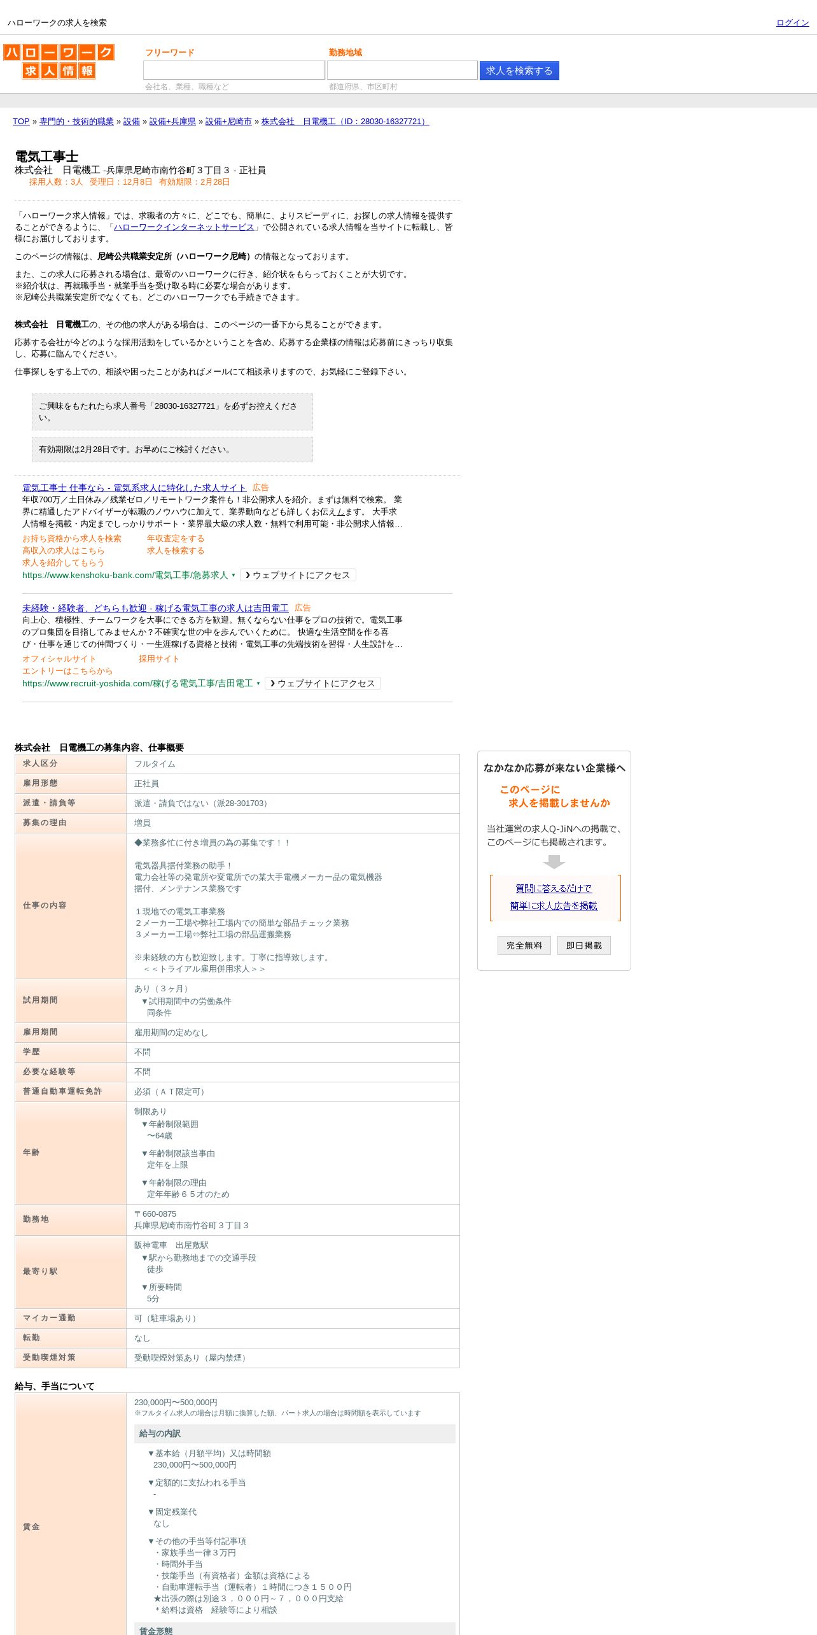Focus the フリーワード input field
This screenshot has height=1635, width=817.
tap(234, 70)
